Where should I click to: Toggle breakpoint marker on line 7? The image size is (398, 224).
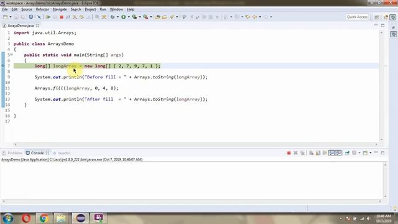2,66
